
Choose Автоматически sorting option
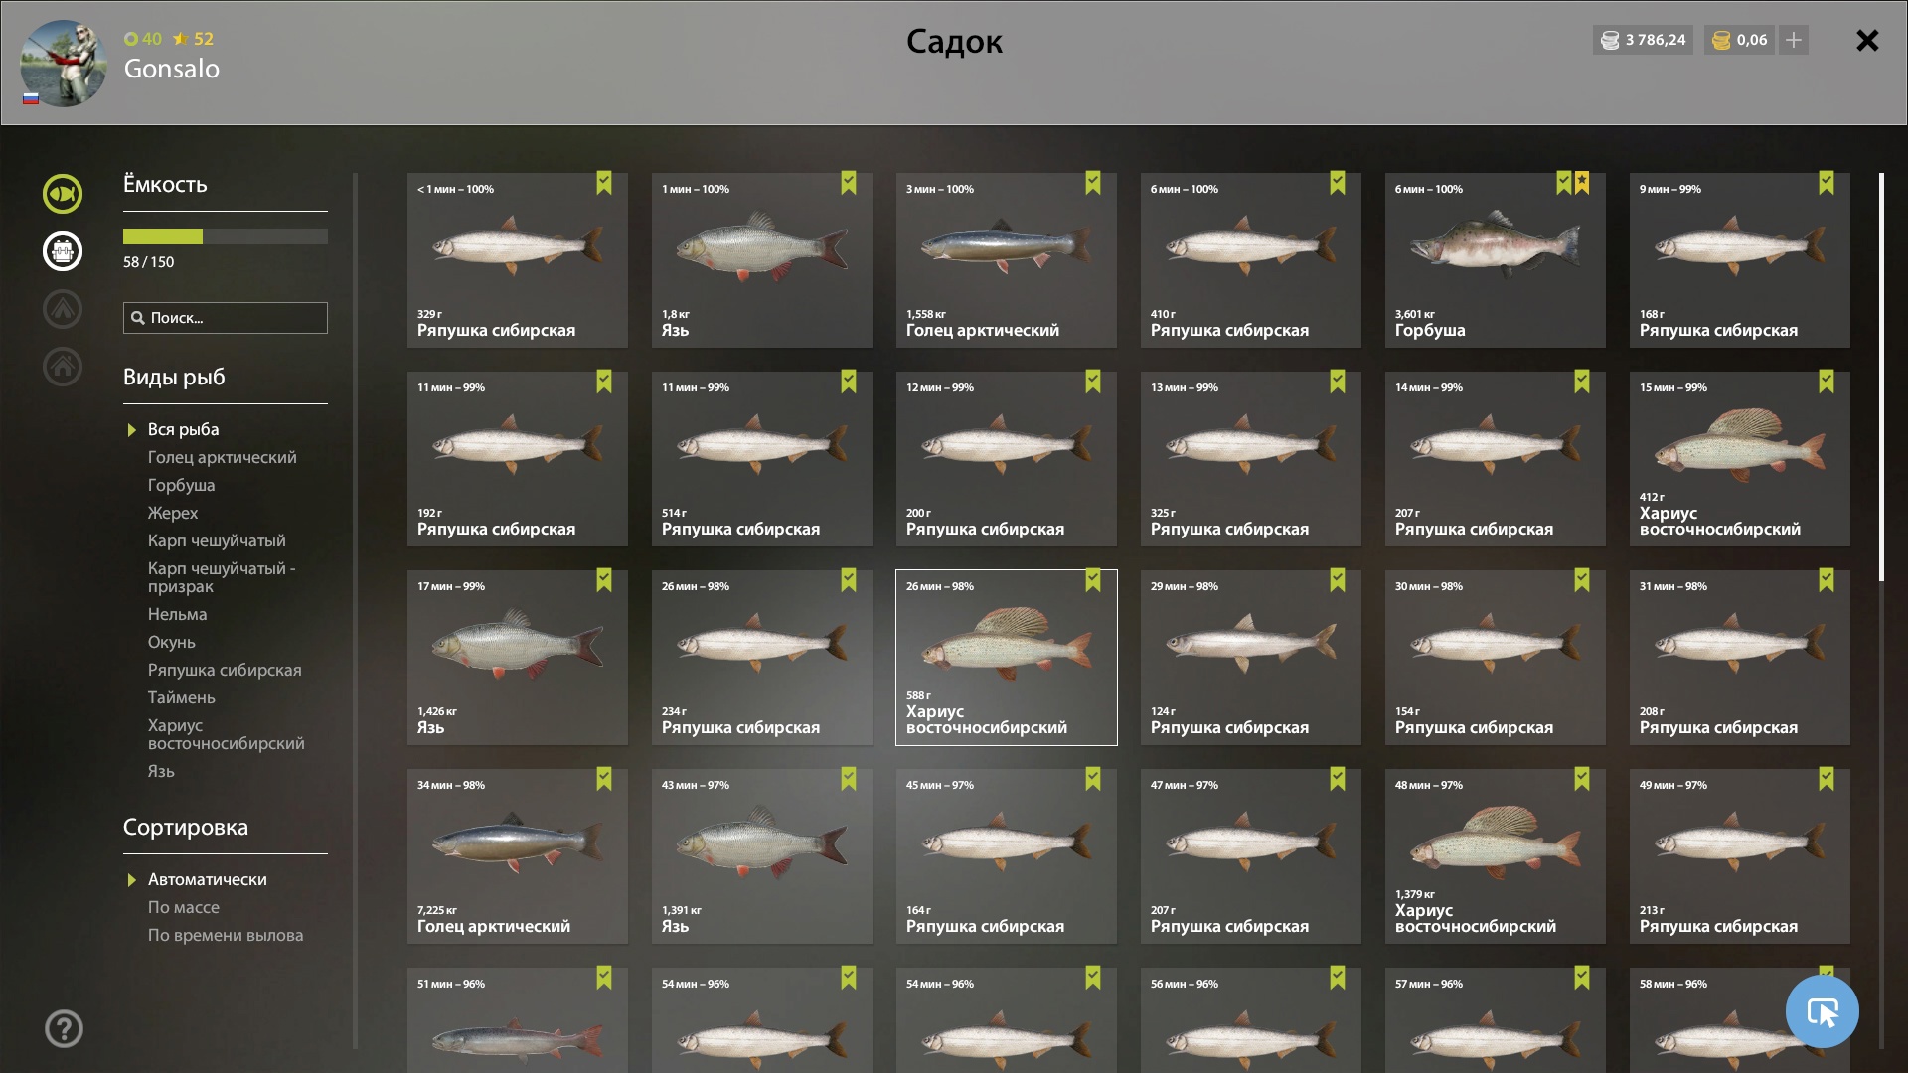[207, 879]
